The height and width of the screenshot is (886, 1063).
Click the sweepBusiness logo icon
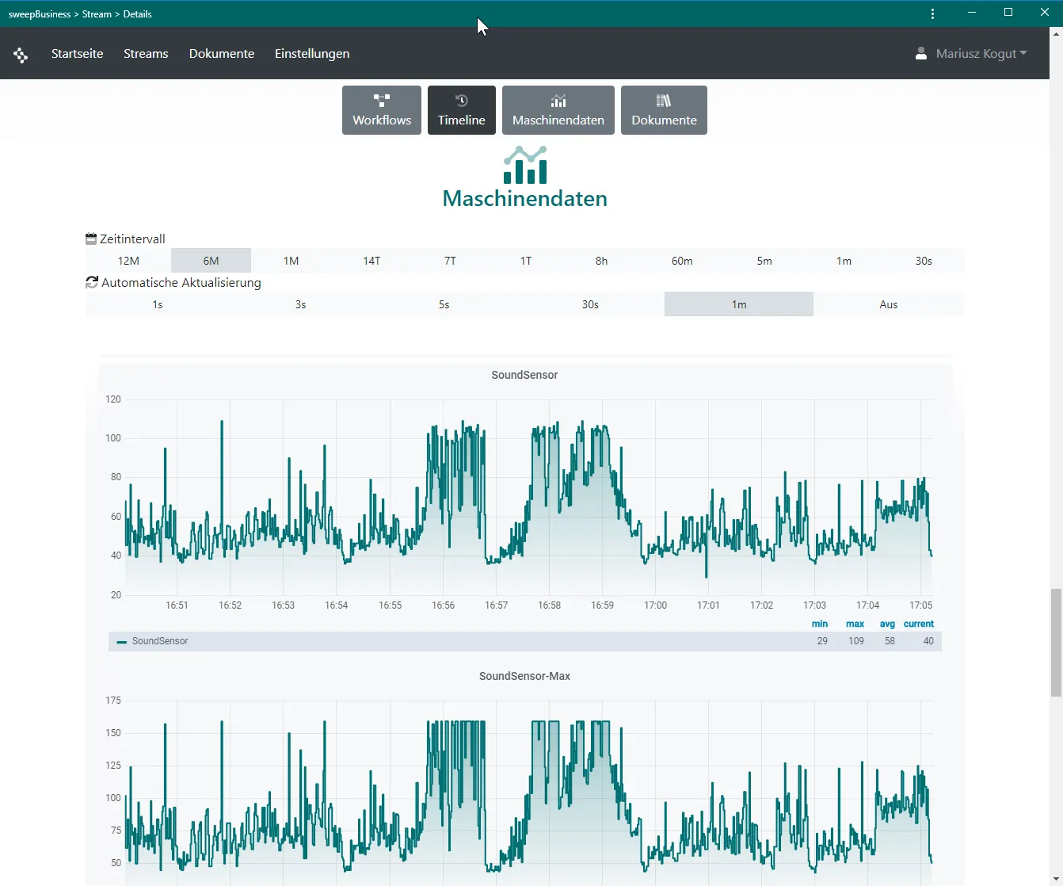pos(21,55)
